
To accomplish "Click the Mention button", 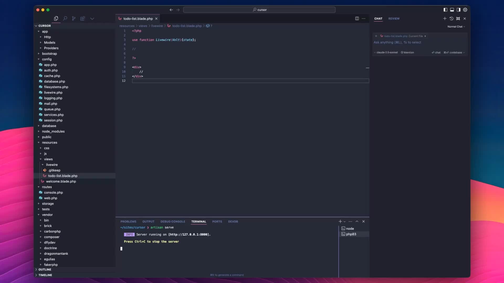I will 407,53.
